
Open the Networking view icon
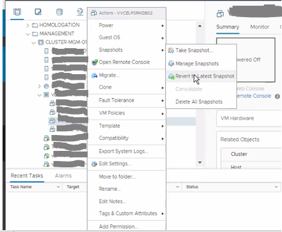(x=80, y=12)
